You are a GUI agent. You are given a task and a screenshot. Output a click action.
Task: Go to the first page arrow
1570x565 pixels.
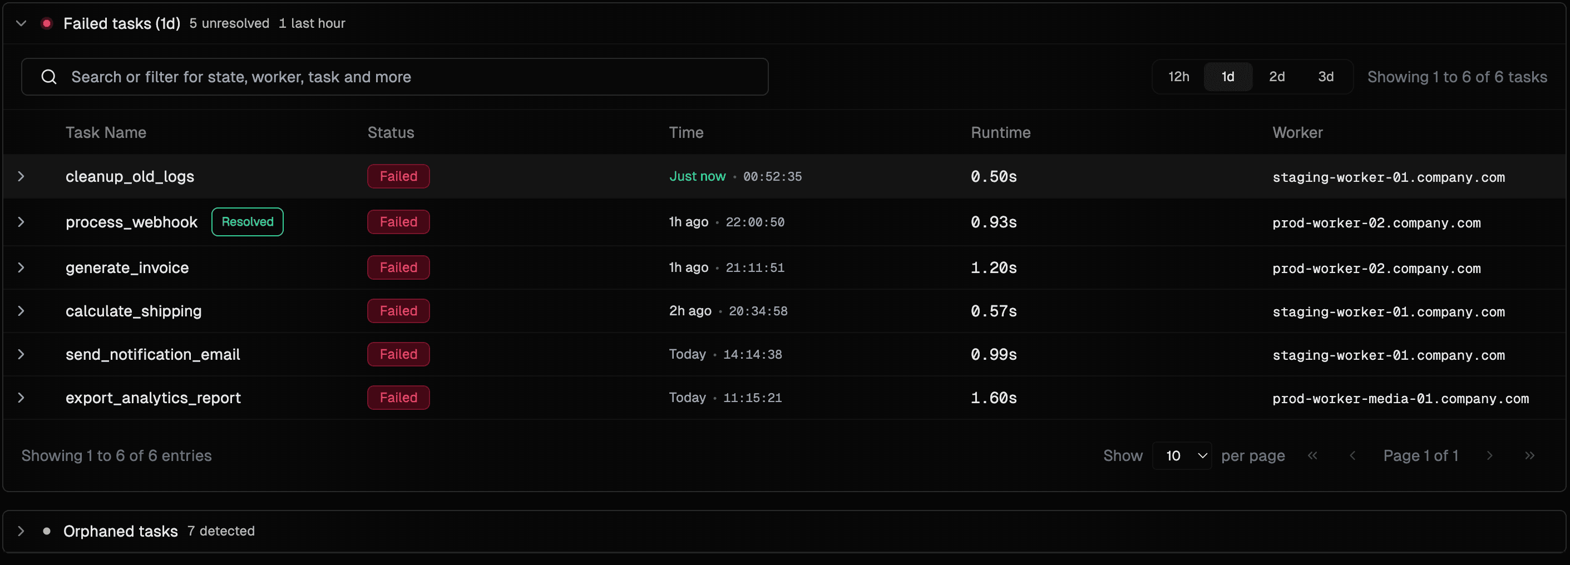pyautogui.click(x=1312, y=455)
